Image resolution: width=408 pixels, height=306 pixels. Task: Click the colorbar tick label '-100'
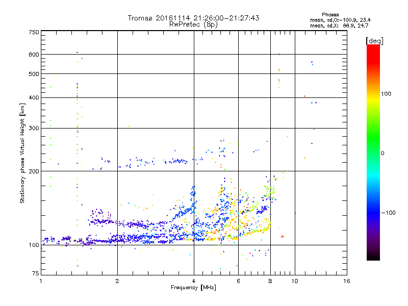tap(389, 213)
